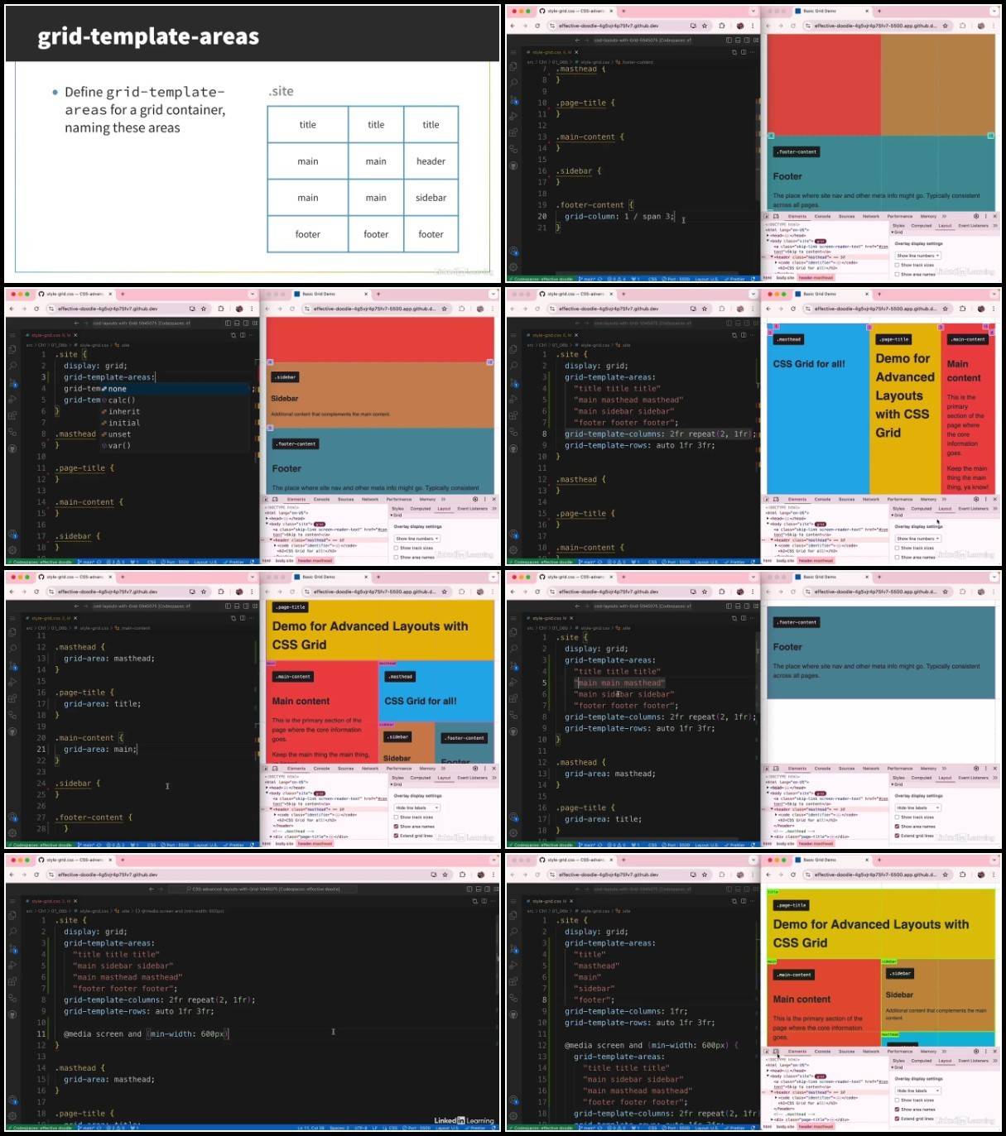
Task: Check 'Show track sizes' in the autocomplete frame's DevTools
Action: pos(396,548)
